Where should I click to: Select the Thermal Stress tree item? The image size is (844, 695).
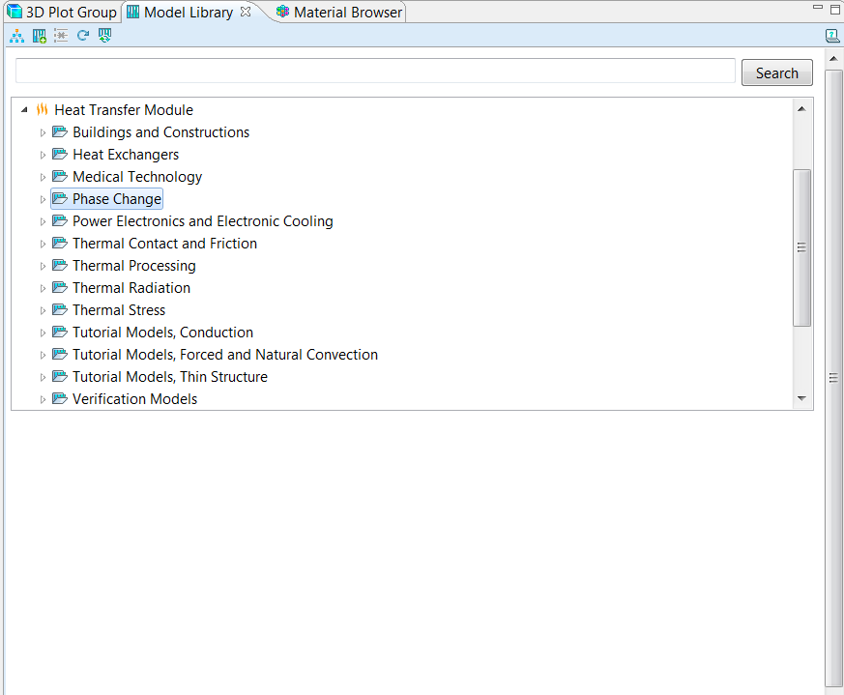coord(119,310)
